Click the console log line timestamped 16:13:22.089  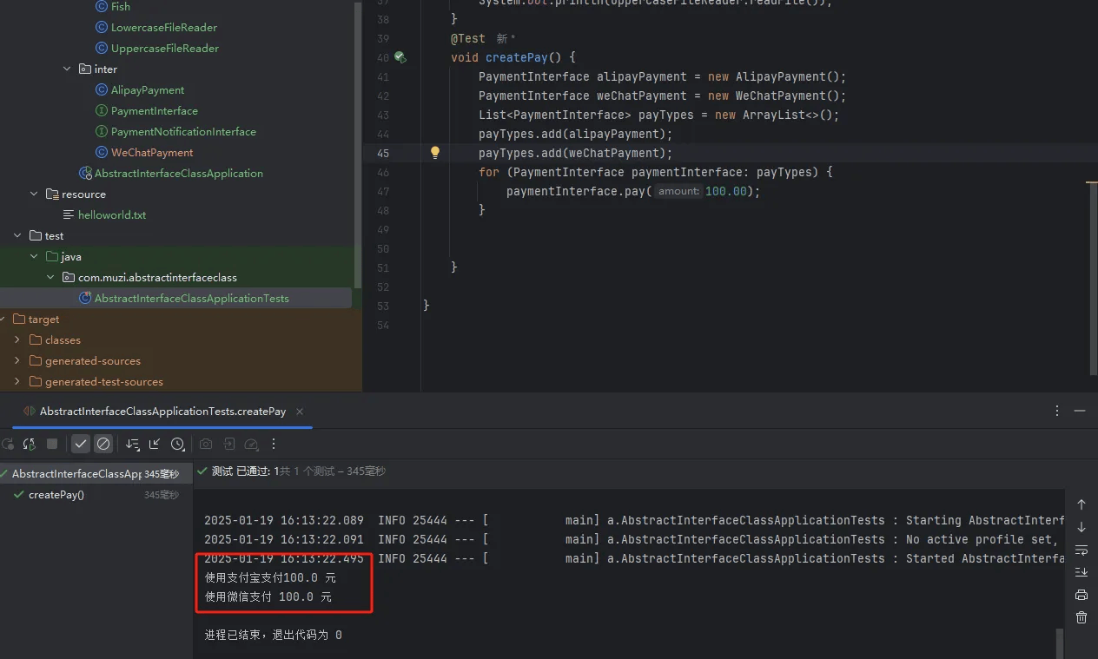tap(634, 520)
